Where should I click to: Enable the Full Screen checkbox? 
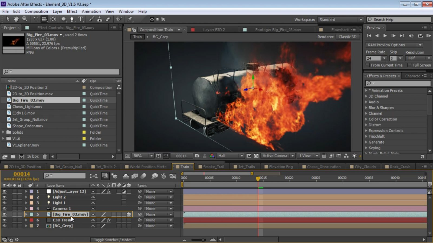(x=409, y=65)
